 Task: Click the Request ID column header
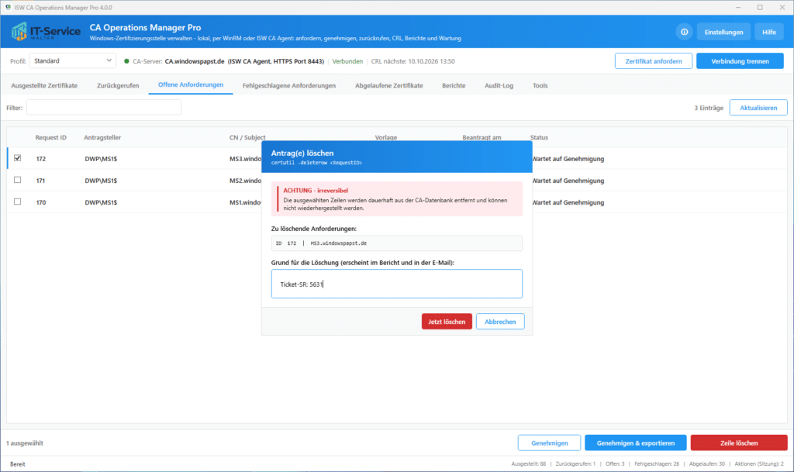pos(50,138)
